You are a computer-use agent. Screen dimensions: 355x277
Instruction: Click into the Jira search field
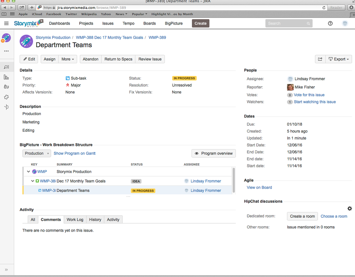[289, 23]
